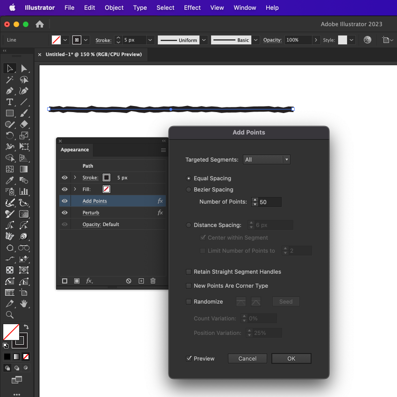The height and width of the screenshot is (397, 397).
Task: Select the Lasso tool
Action: tap(24, 80)
